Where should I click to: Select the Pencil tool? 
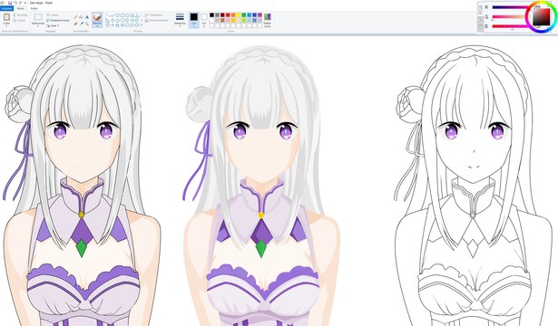pyautogui.click(x=75, y=16)
